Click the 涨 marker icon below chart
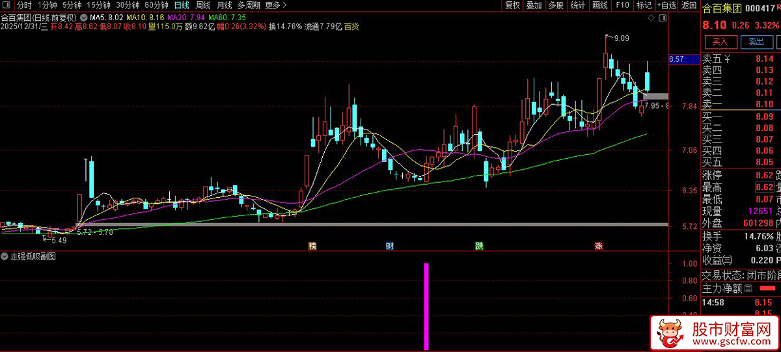The width and height of the screenshot is (781, 352). click(x=598, y=246)
